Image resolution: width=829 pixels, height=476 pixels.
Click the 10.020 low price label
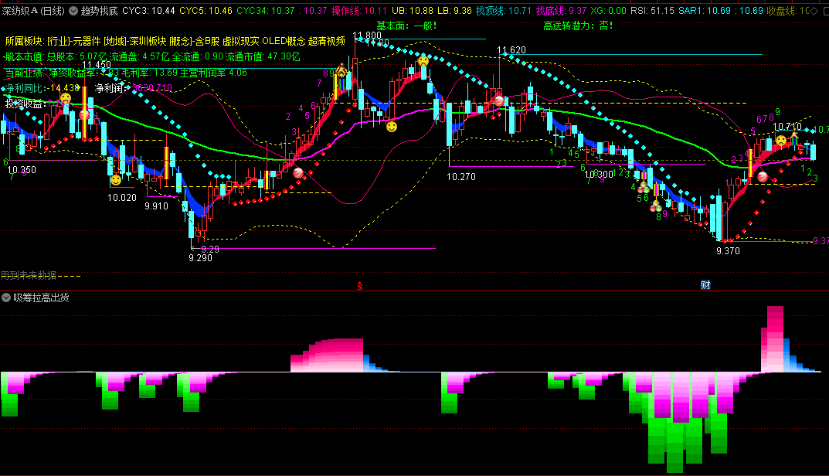(x=122, y=198)
